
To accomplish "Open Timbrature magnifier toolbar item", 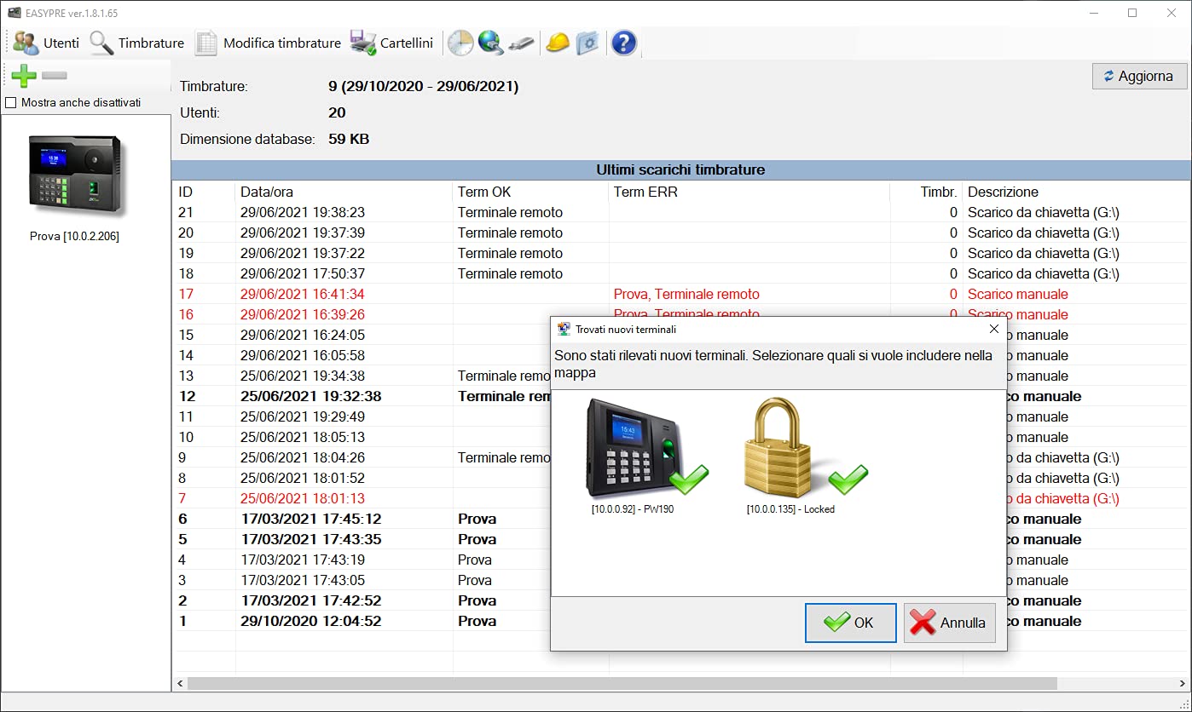I will [136, 43].
